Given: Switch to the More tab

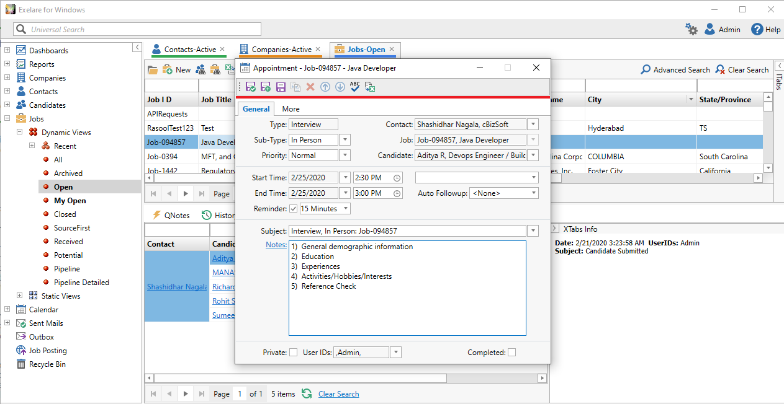Looking at the screenshot, I should [291, 108].
